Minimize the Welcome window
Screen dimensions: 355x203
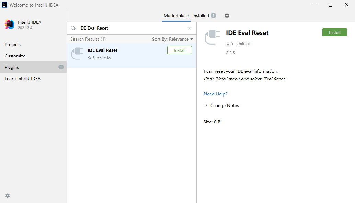pyautogui.click(x=314, y=5)
